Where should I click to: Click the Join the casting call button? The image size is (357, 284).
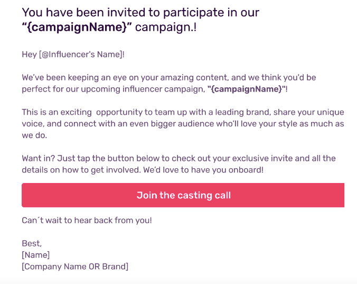tap(183, 195)
